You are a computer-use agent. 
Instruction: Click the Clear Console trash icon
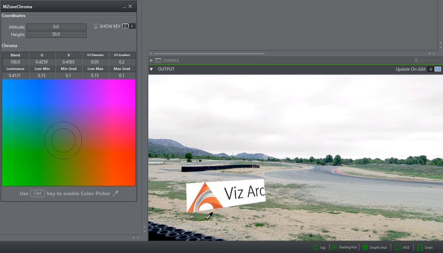[x=416, y=61]
